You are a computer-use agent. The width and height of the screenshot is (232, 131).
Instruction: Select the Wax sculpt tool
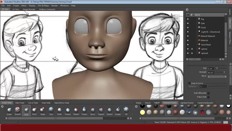[x=51, y=110]
